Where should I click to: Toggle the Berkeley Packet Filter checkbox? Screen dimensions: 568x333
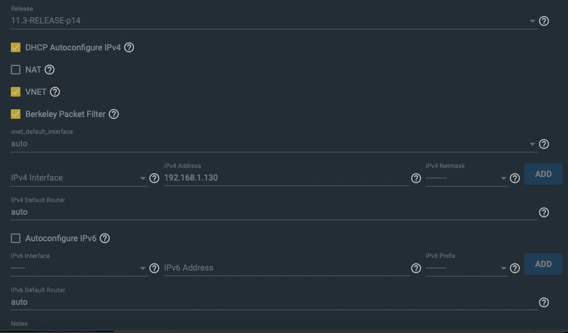click(x=16, y=114)
